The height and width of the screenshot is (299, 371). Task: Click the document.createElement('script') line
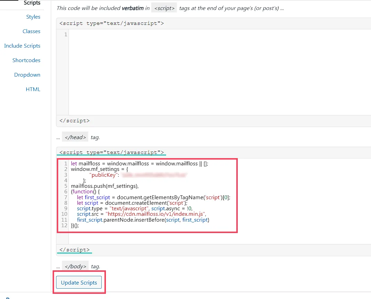132,203
